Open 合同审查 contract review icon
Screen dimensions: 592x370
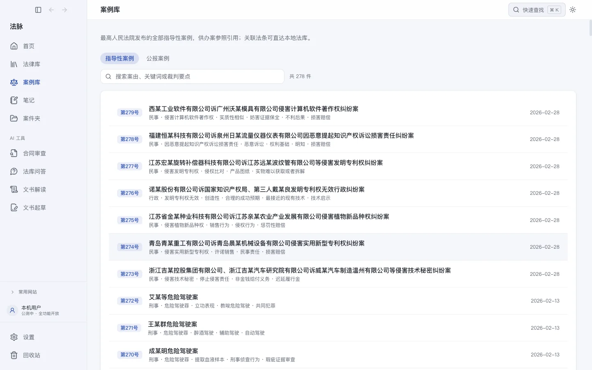pos(14,153)
